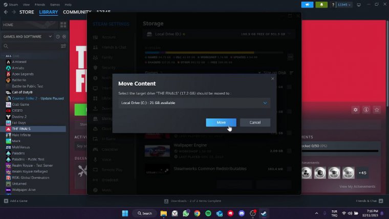Open Spotify from the Windows taskbar

coord(208,213)
